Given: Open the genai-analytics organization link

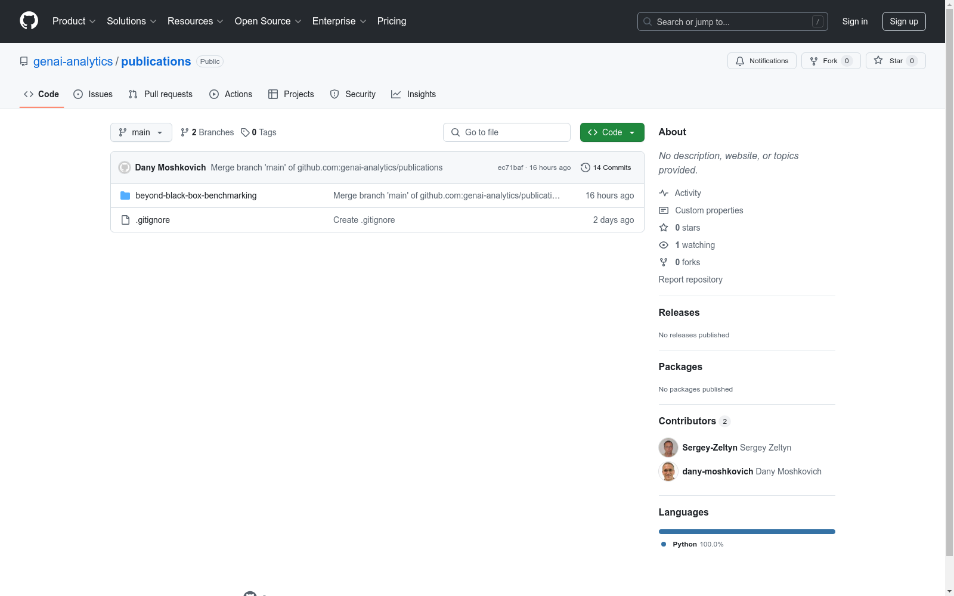Looking at the screenshot, I should [73, 61].
